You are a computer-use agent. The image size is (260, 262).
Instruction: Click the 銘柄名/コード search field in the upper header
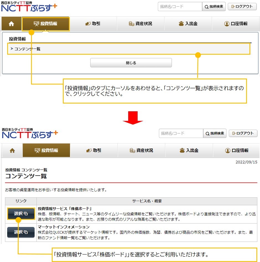click(x=180, y=6)
